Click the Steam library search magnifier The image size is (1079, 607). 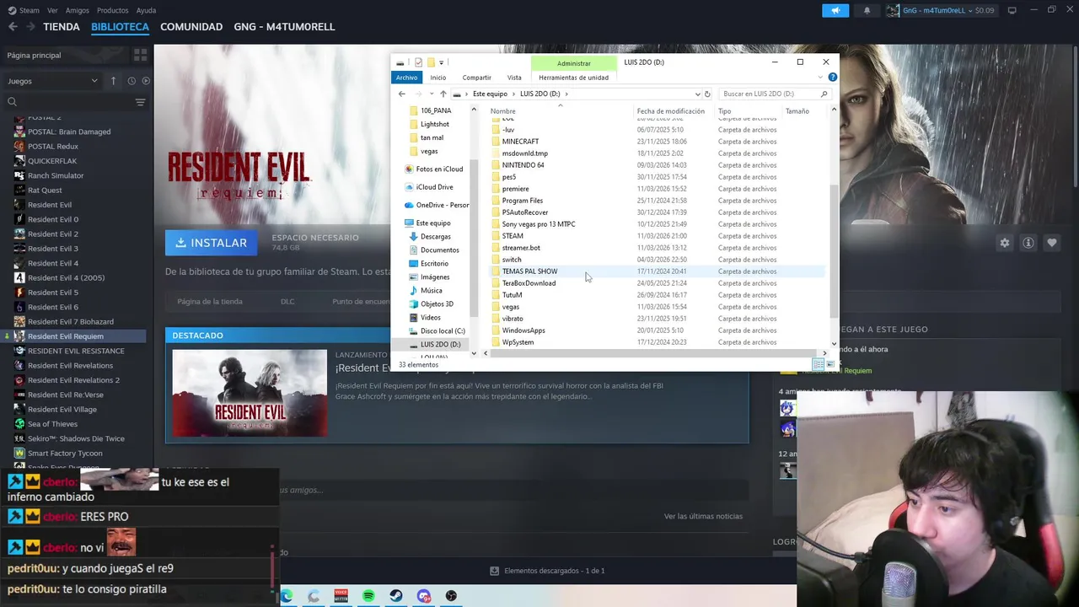(x=12, y=102)
